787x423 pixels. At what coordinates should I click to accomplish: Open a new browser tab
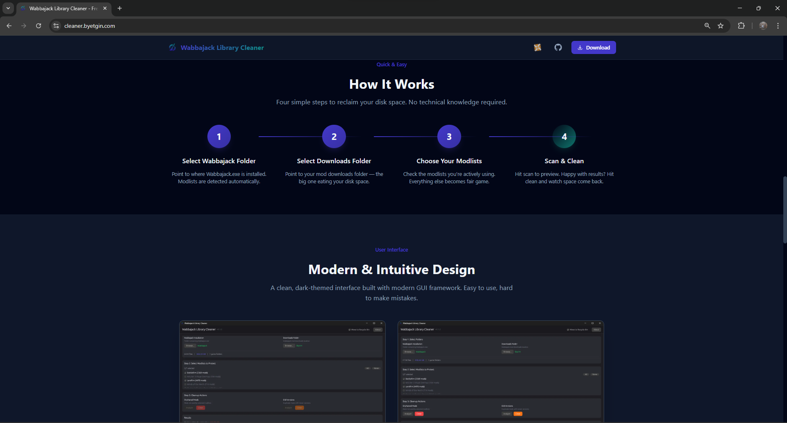[120, 8]
